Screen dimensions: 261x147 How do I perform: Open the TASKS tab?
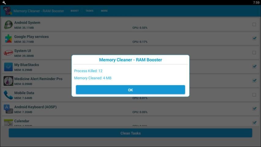click(x=89, y=11)
